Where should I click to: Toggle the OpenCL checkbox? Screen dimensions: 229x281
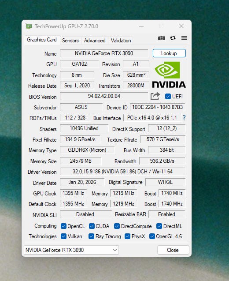point(63,226)
